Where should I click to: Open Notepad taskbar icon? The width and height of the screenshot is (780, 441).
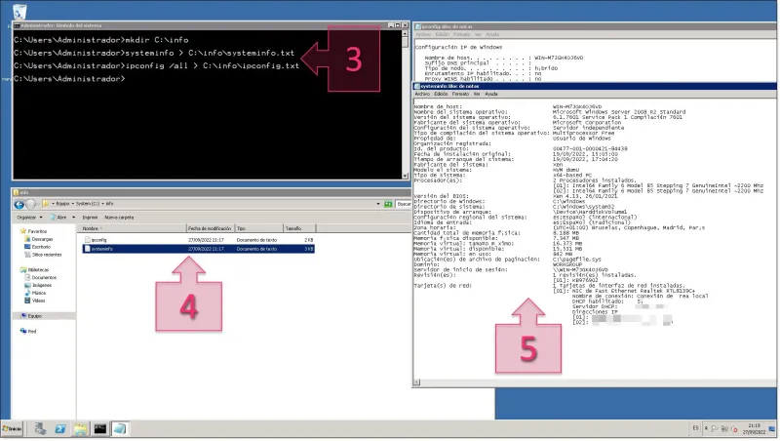point(120,428)
